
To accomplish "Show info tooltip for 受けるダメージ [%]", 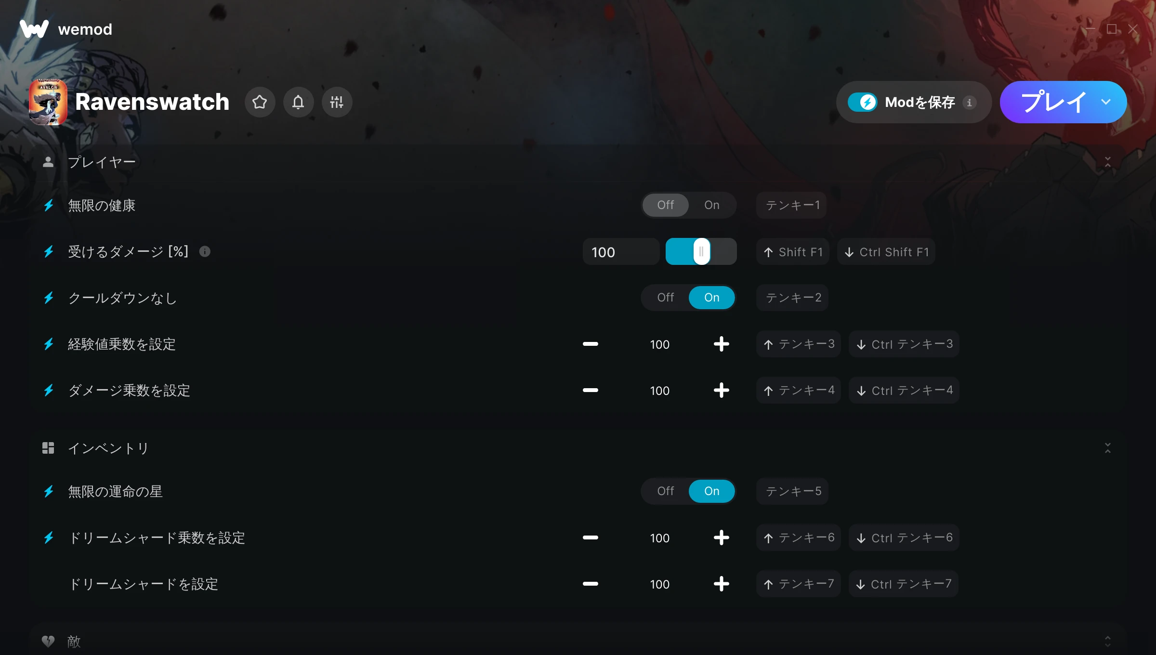I will coord(205,251).
